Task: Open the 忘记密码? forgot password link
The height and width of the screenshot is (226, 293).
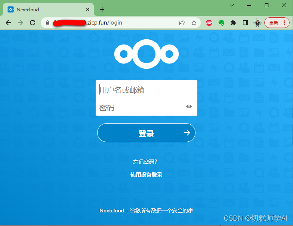Action: point(145,162)
